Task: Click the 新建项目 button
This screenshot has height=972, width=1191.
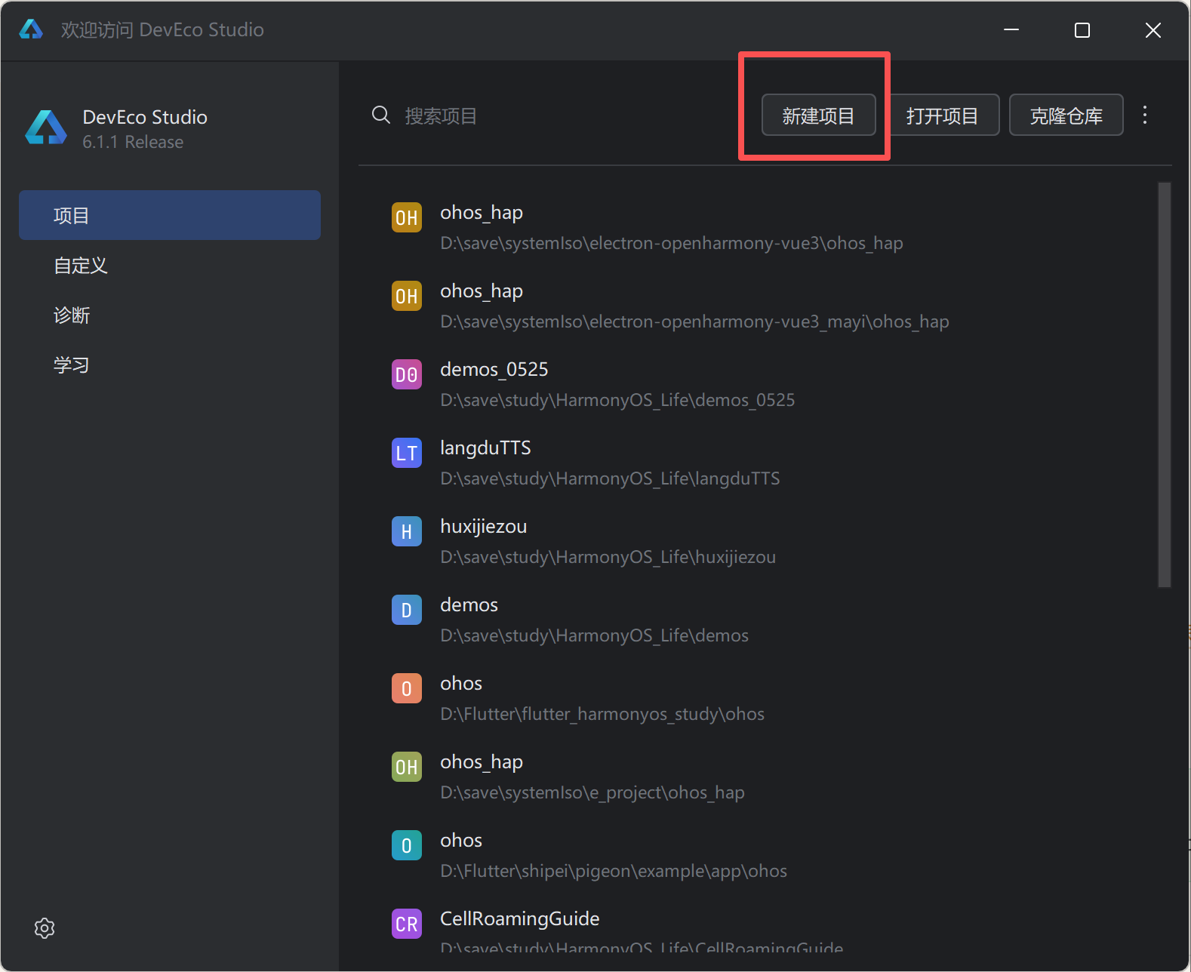Action: (819, 115)
